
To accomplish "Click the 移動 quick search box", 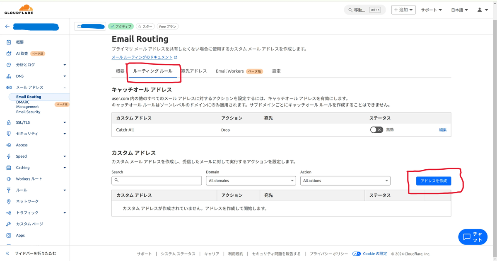I will 365,10.
